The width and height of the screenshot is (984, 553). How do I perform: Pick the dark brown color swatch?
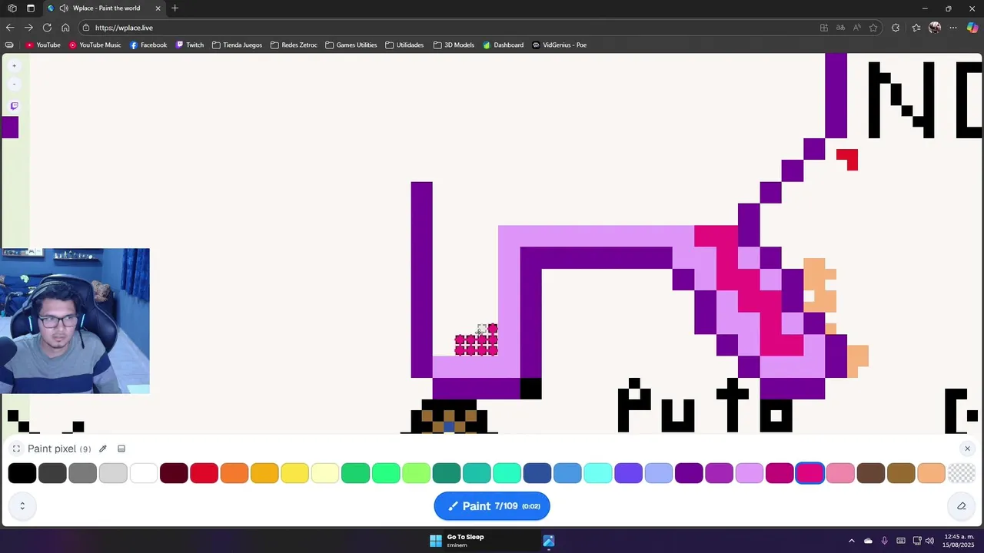pos(871,473)
